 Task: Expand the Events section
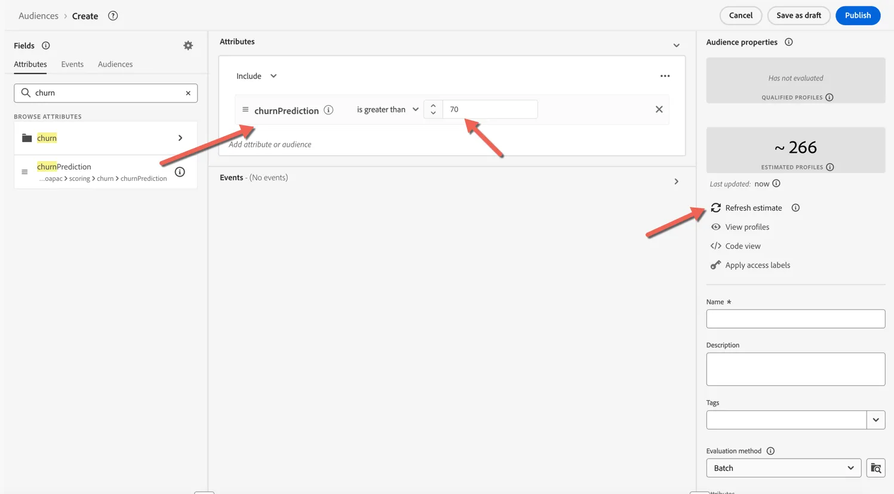[677, 181]
